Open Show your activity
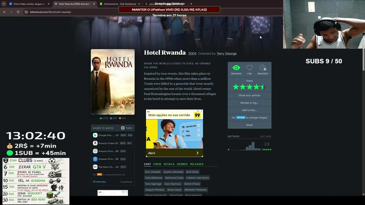Viewport: 365px width, 205px height. (250, 95)
